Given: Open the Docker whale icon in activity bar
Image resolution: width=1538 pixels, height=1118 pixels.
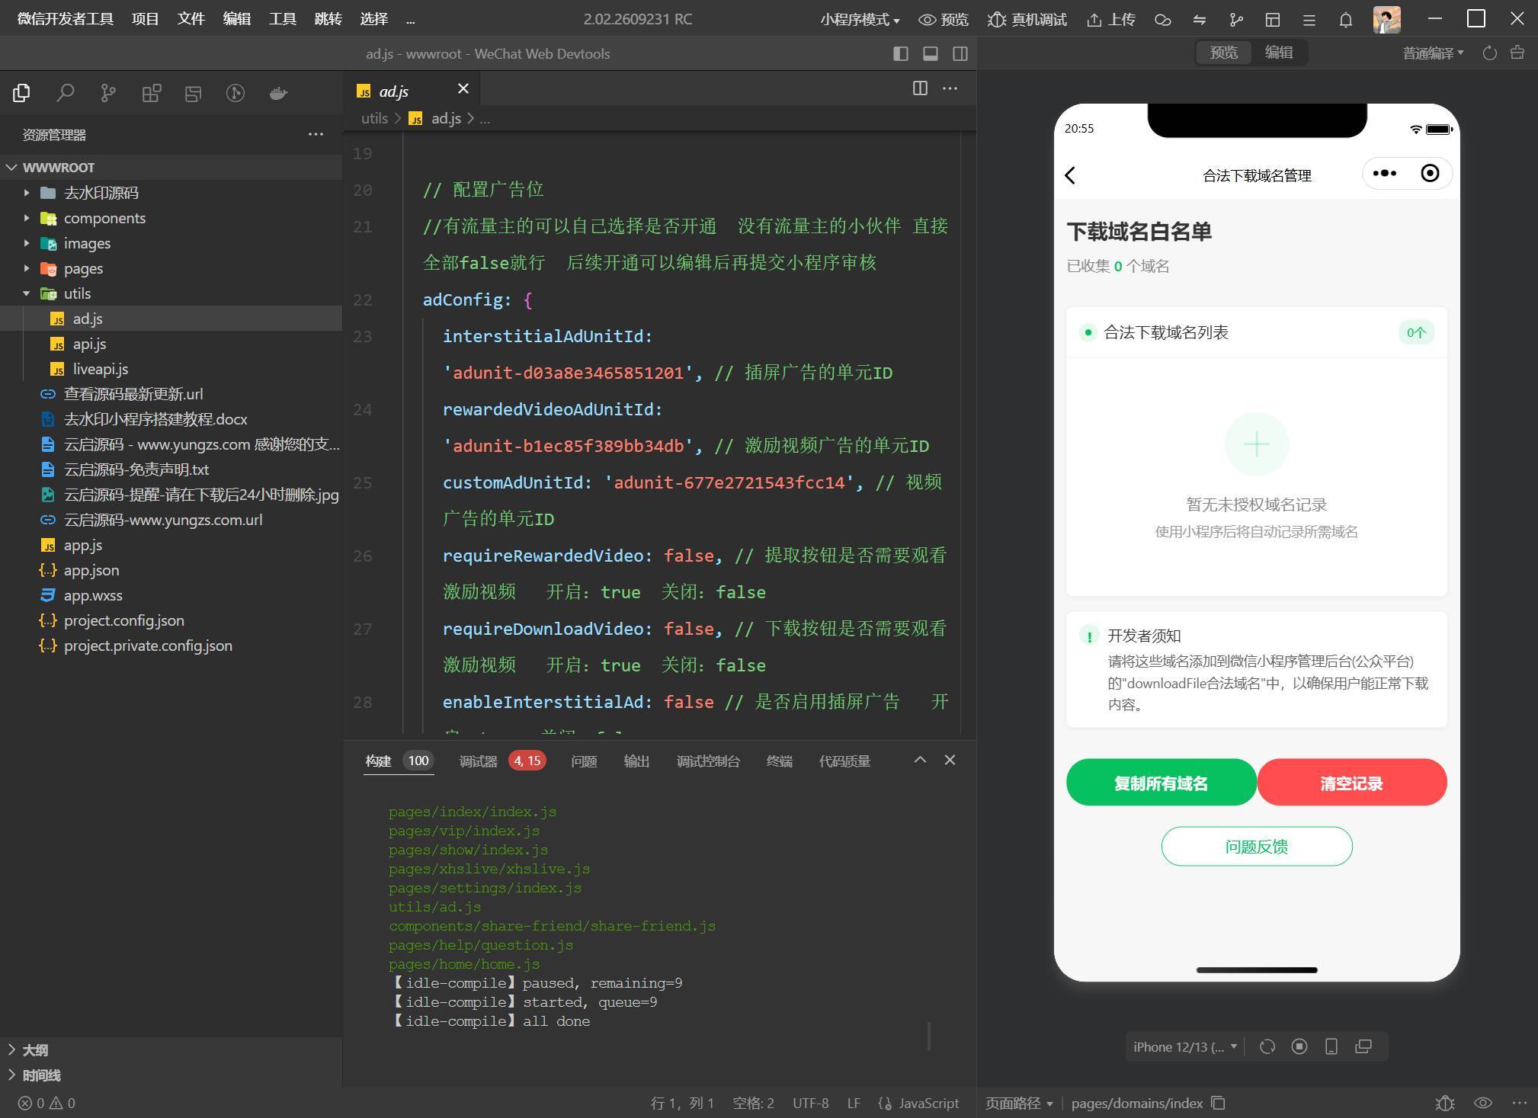Looking at the screenshot, I should pyautogui.click(x=278, y=93).
